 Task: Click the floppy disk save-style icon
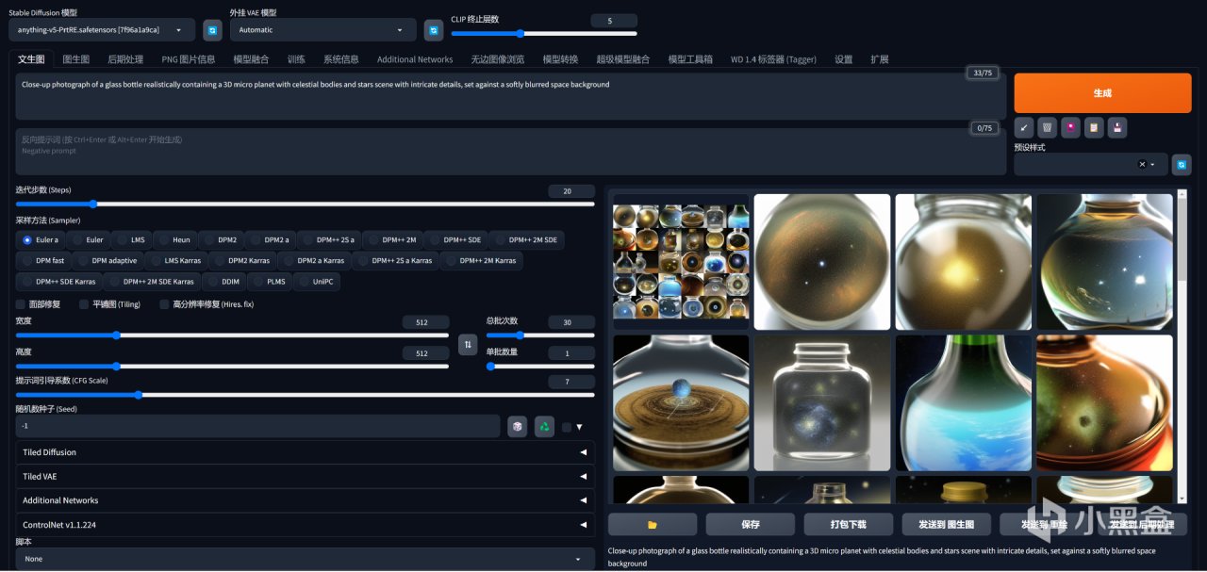click(1116, 127)
